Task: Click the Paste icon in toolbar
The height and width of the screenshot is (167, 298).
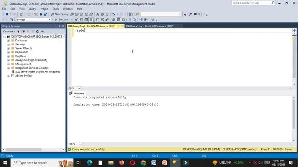Action: click(x=107, y=14)
